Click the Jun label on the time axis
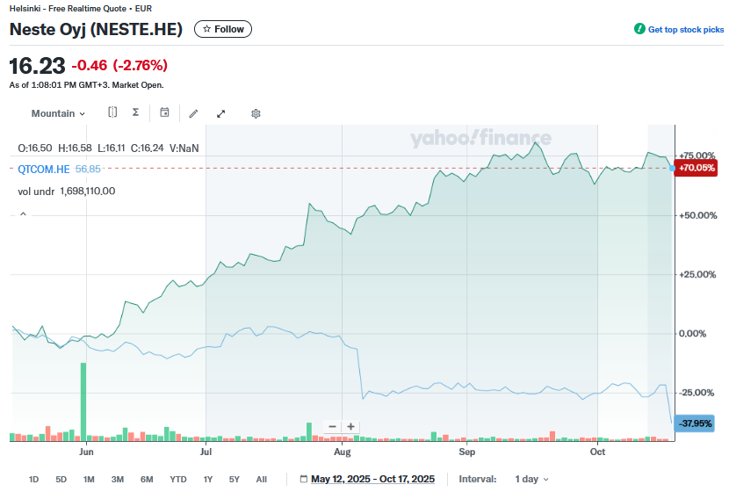Image resolution: width=729 pixels, height=492 pixels. [x=86, y=452]
